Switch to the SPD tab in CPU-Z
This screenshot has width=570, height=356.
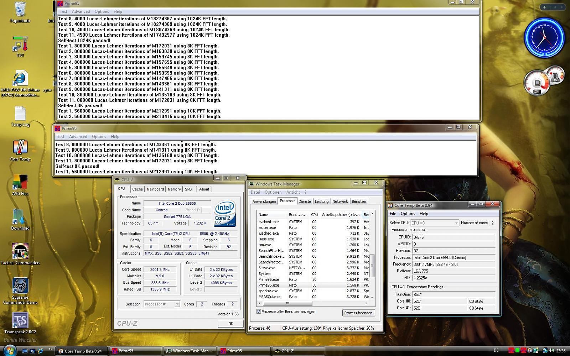[x=188, y=189]
